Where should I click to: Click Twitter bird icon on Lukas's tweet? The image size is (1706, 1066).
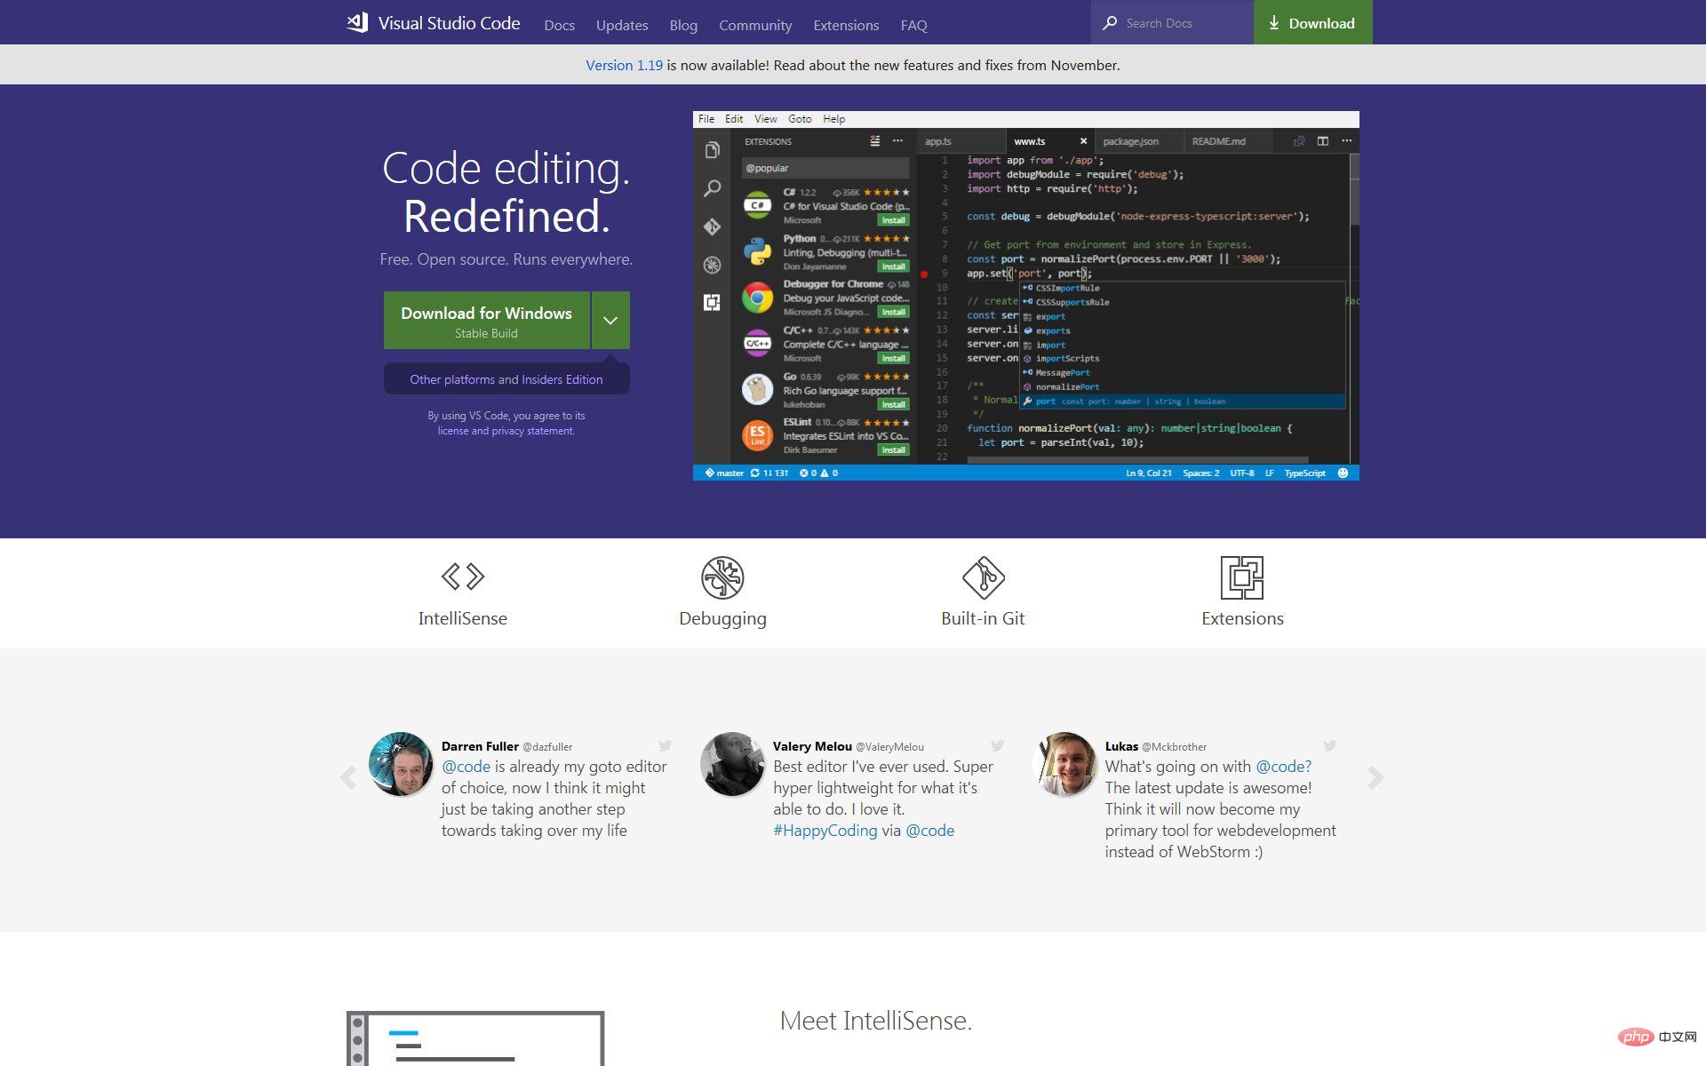pos(1329,746)
